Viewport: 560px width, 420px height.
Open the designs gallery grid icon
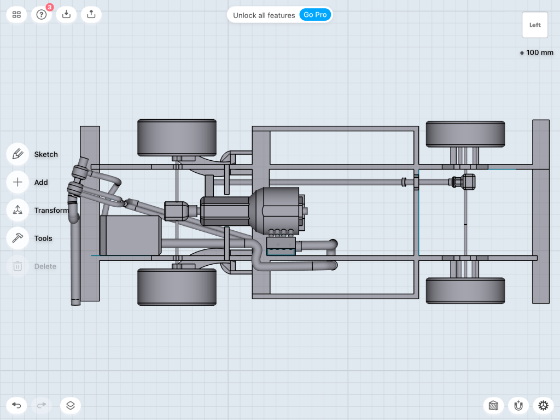tap(16, 15)
